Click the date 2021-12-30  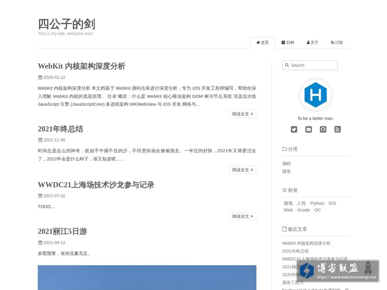(54, 140)
